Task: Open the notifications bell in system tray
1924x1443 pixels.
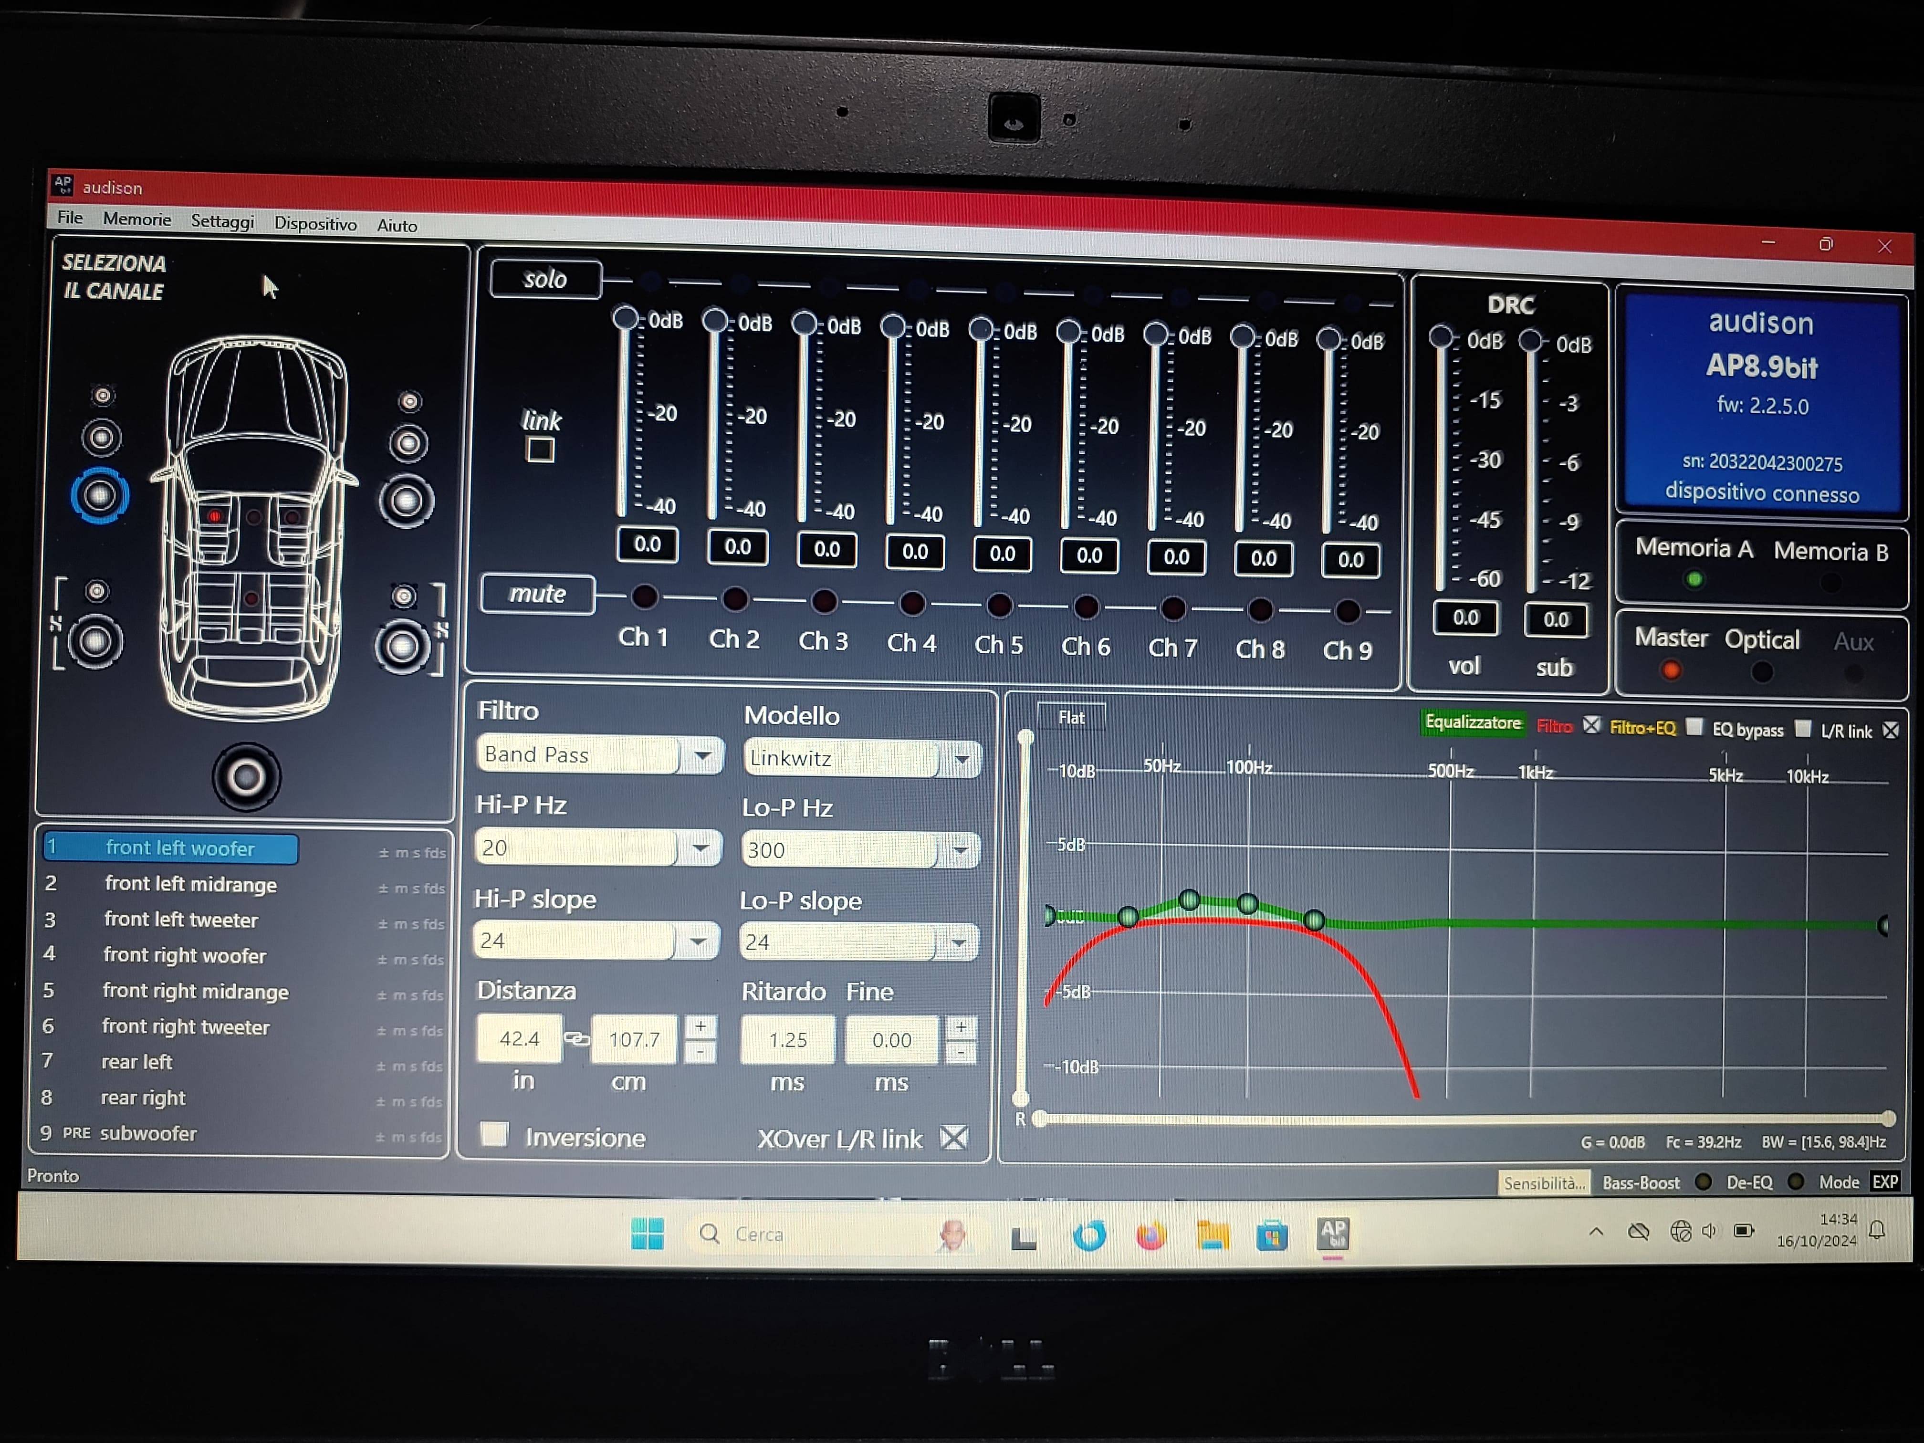Action: (x=1877, y=1230)
